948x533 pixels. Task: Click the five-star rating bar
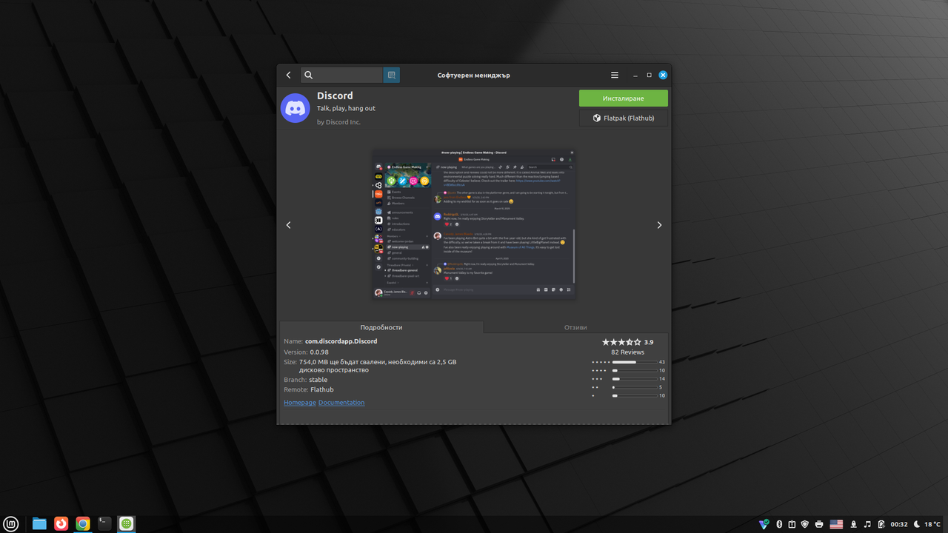[x=635, y=362]
